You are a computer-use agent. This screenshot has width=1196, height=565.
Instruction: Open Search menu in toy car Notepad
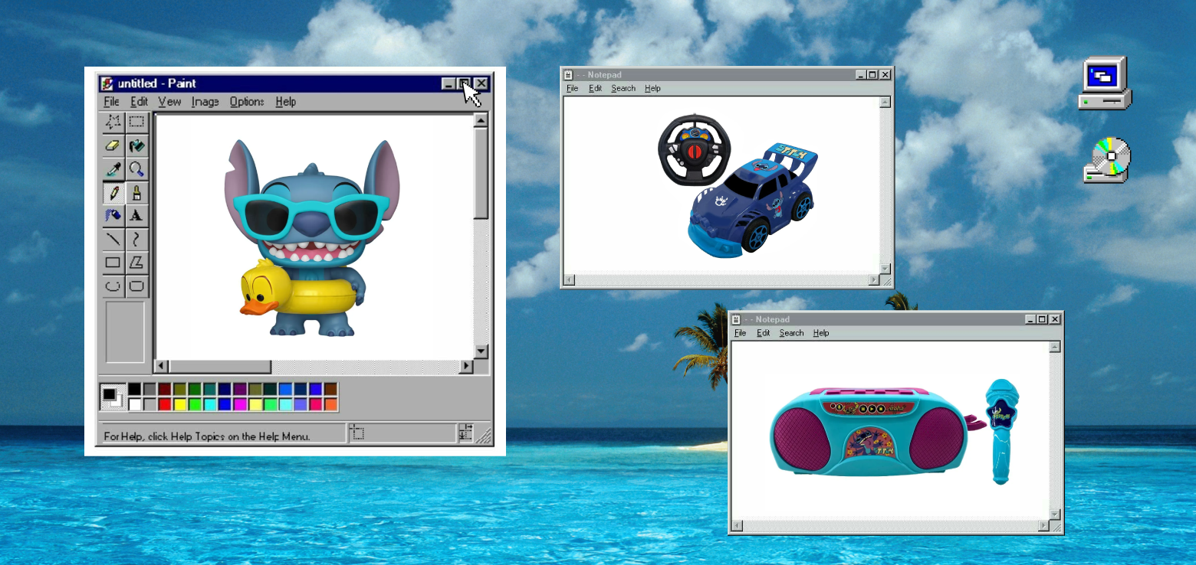(x=623, y=89)
